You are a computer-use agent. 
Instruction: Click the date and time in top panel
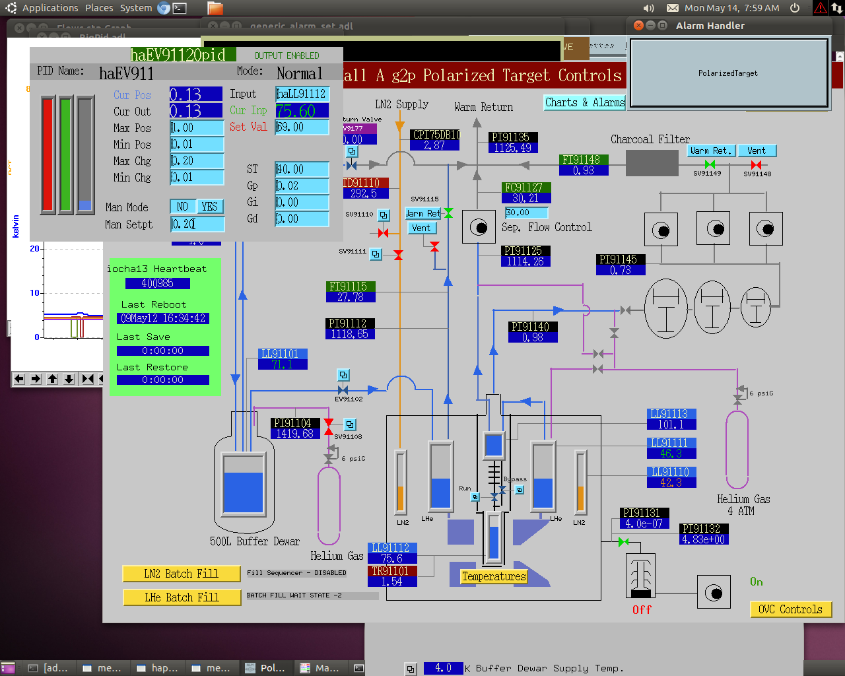tap(731, 8)
